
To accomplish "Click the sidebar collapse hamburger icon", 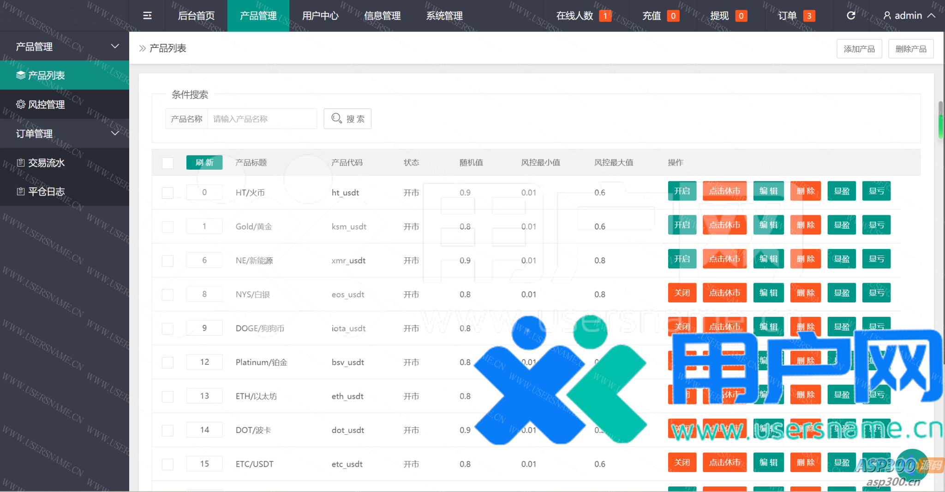I will (147, 16).
